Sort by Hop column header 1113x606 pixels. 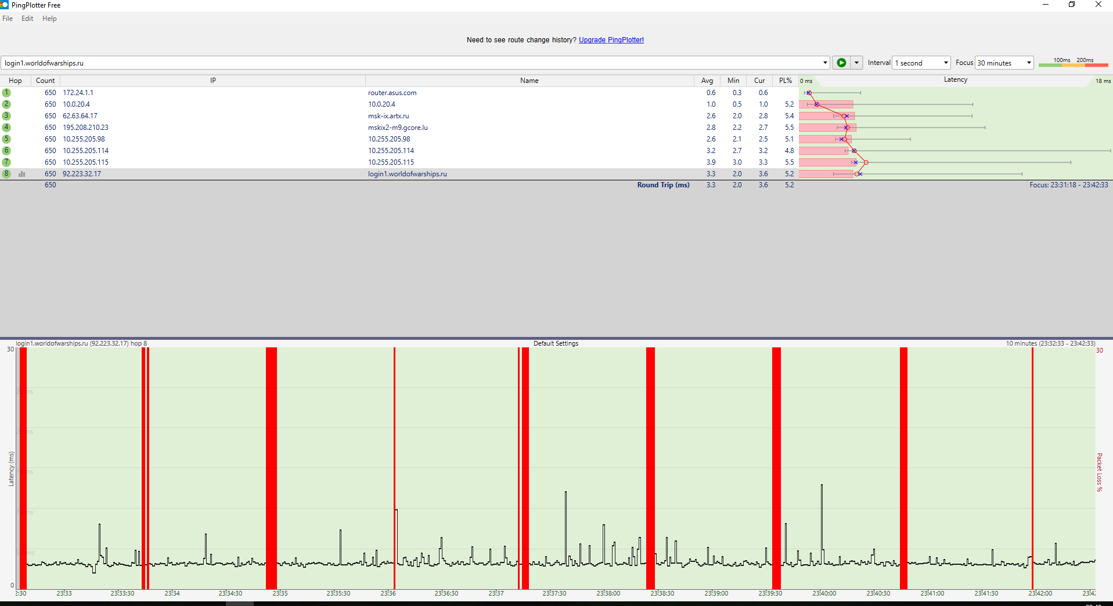click(x=16, y=81)
